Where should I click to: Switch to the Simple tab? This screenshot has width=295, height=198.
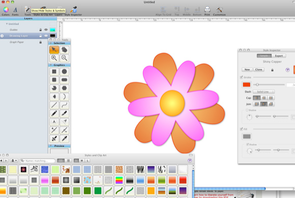click(x=264, y=56)
